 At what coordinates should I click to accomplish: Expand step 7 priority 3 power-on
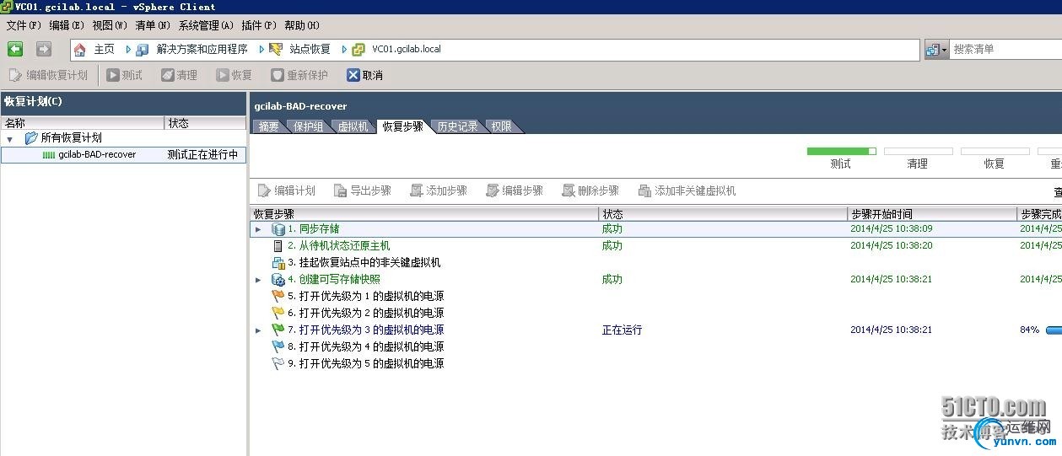click(x=258, y=330)
